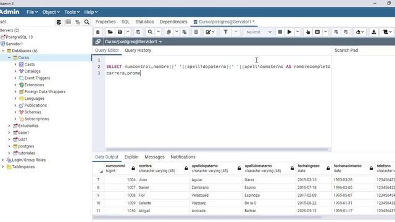The height and width of the screenshot is (222, 395).
Task: Collapse the Databases (6) node
Action: (x=3, y=51)
